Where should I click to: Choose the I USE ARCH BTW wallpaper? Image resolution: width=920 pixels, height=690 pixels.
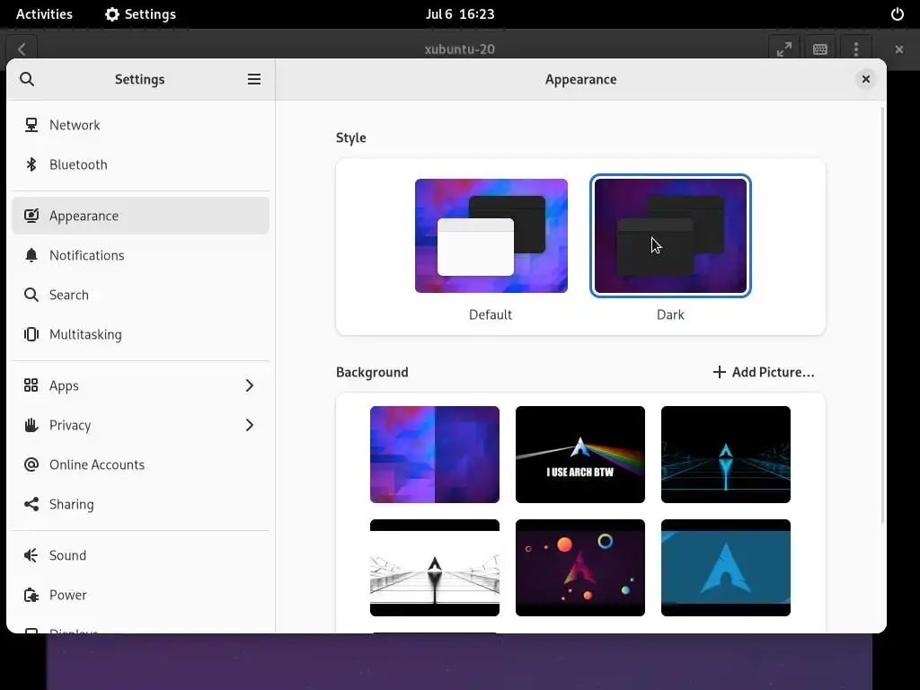(x=580, y=454)
